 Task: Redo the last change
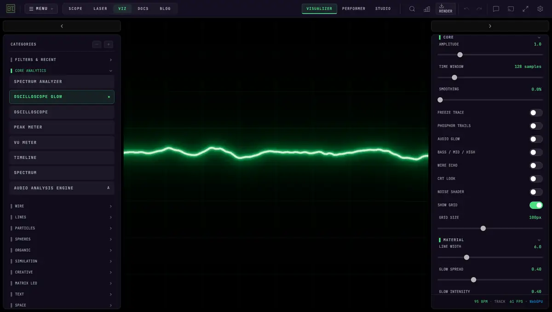point(479,9)
